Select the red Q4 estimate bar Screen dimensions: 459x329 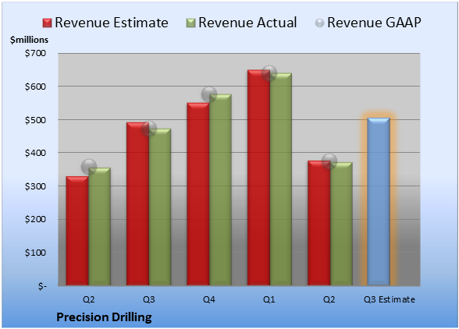tap(198, 194)
